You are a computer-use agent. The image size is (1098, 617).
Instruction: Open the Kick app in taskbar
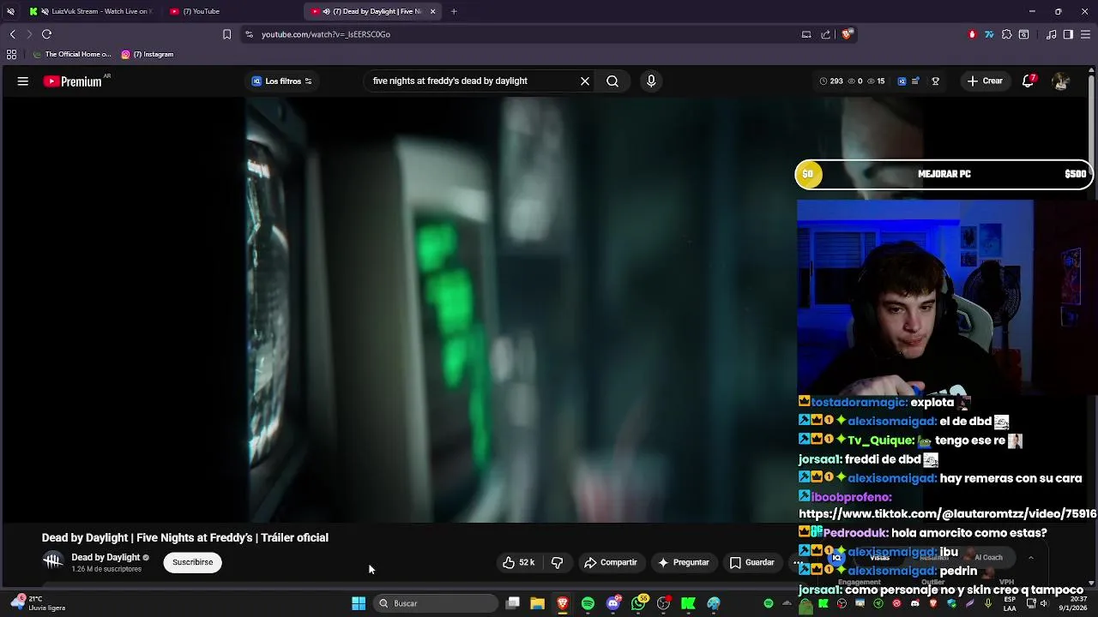688,603
